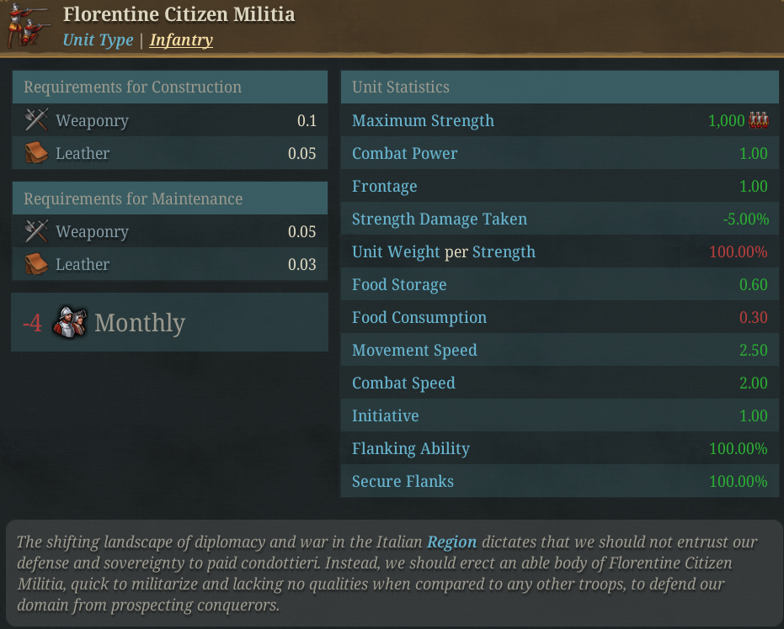Select the Flanking Ability statistic label

[410, 448]
